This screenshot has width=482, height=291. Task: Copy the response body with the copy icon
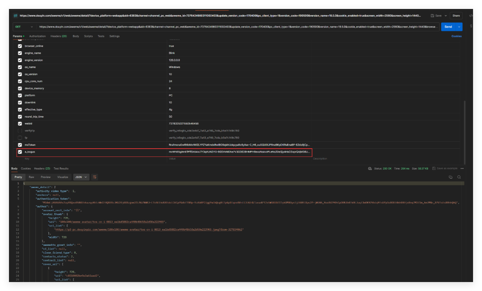451,177
